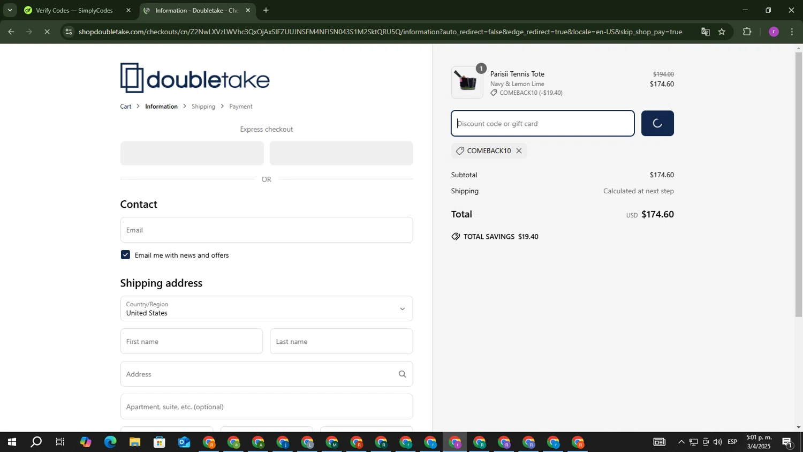The height and width of the screenshot is (452, 803).
Task: Open the tab search dropdown arrow
Action: [10, 10]
